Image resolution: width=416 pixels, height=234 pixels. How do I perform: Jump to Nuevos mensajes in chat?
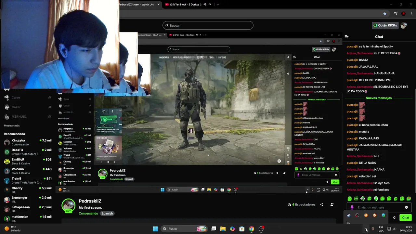[x=379, y=98]
